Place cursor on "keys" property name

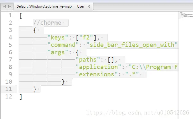pos(58,38)
